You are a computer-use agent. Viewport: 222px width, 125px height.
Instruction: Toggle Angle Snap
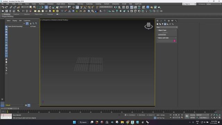pyautogui.click(x=85, y=7)
